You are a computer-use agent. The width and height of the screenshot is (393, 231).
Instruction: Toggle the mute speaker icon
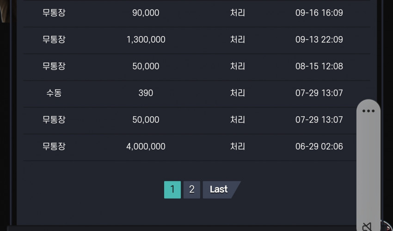[367, 227]
